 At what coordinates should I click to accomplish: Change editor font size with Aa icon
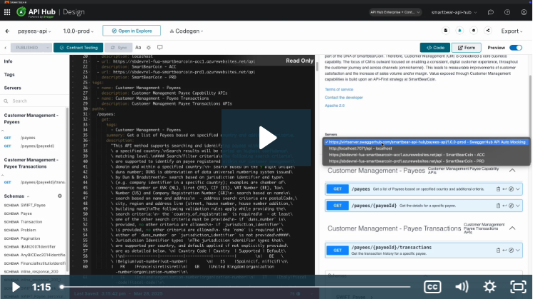[138, 48]
